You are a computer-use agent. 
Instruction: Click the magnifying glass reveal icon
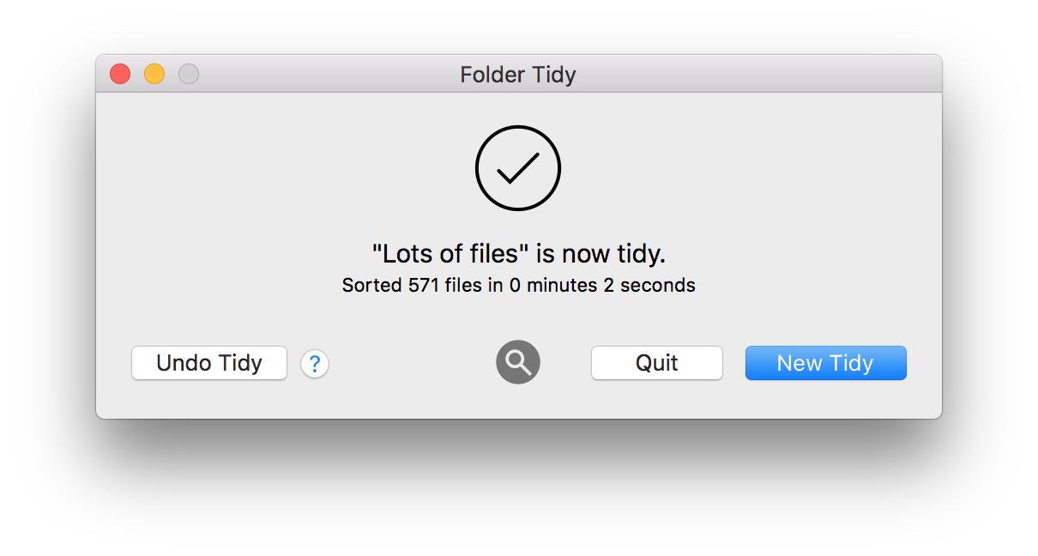[x=518, y=362]
